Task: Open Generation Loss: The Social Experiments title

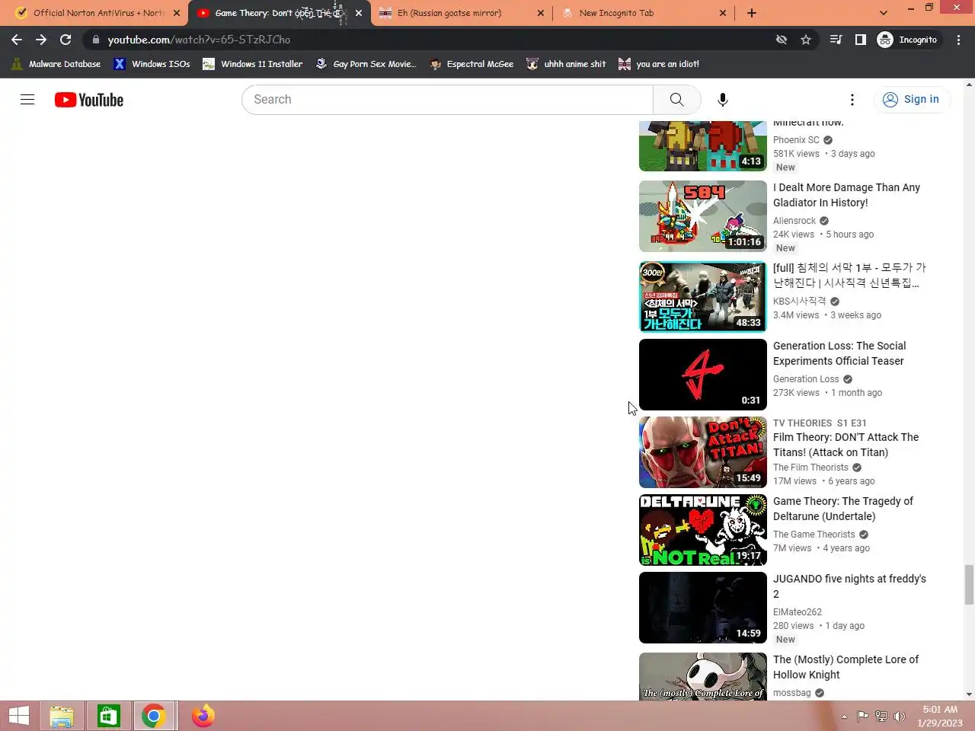Action: (x=839, y=353)
